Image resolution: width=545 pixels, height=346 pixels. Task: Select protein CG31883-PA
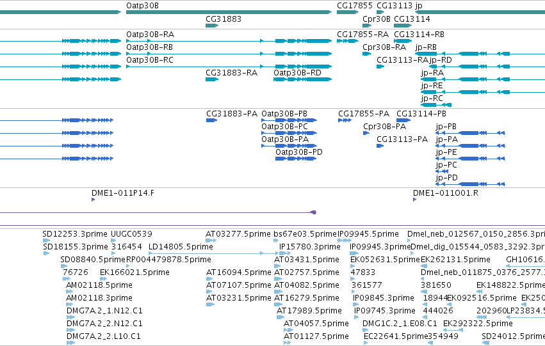point(212,120)
